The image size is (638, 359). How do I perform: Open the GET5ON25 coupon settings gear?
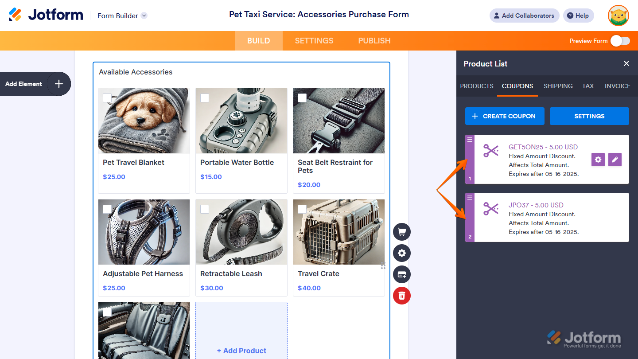pos(598,160)
